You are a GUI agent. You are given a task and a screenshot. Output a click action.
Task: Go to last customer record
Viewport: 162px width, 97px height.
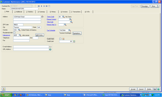click(x=47, y=6)
